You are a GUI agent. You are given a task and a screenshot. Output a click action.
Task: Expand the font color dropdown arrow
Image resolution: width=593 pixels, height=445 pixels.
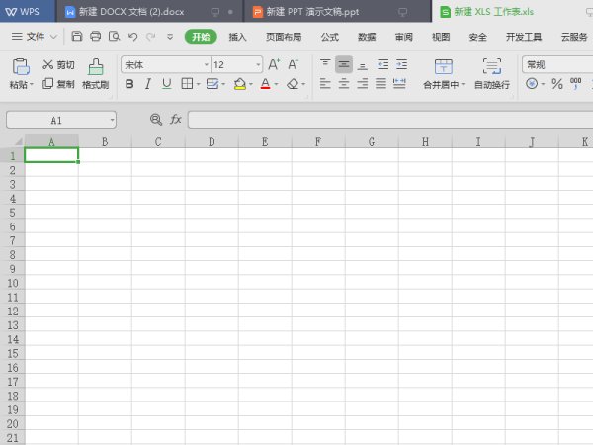[276, 84]
